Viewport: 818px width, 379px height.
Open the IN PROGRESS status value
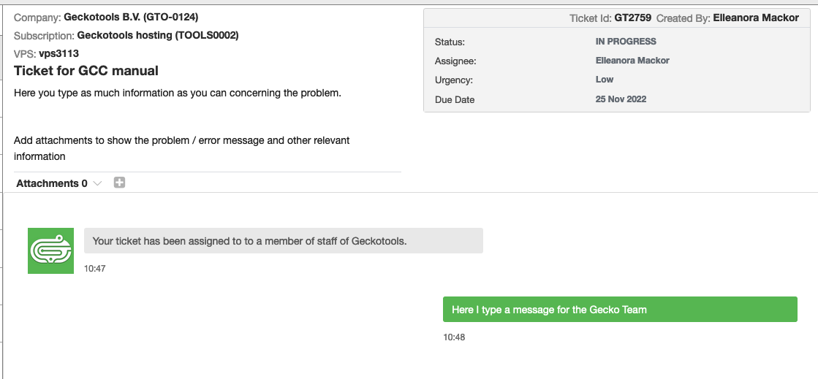pos(626,42)
